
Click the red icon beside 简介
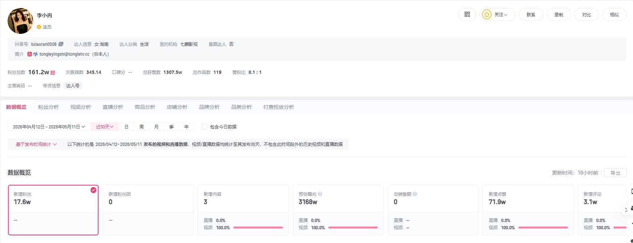coord(29,54)
